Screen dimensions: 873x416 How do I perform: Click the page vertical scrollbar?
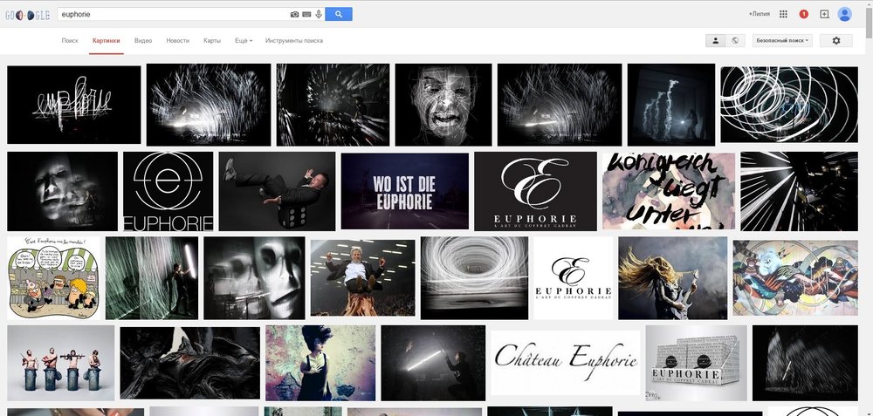pyautogui.click(x=868, y=209)
